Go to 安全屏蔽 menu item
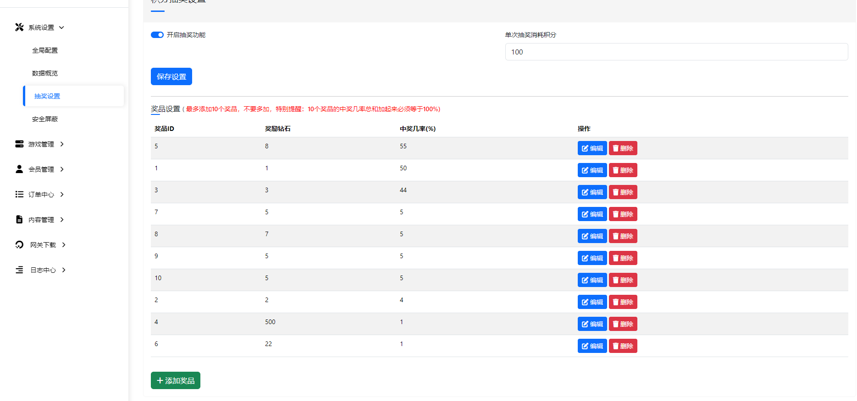 click(x=45, y=119)
